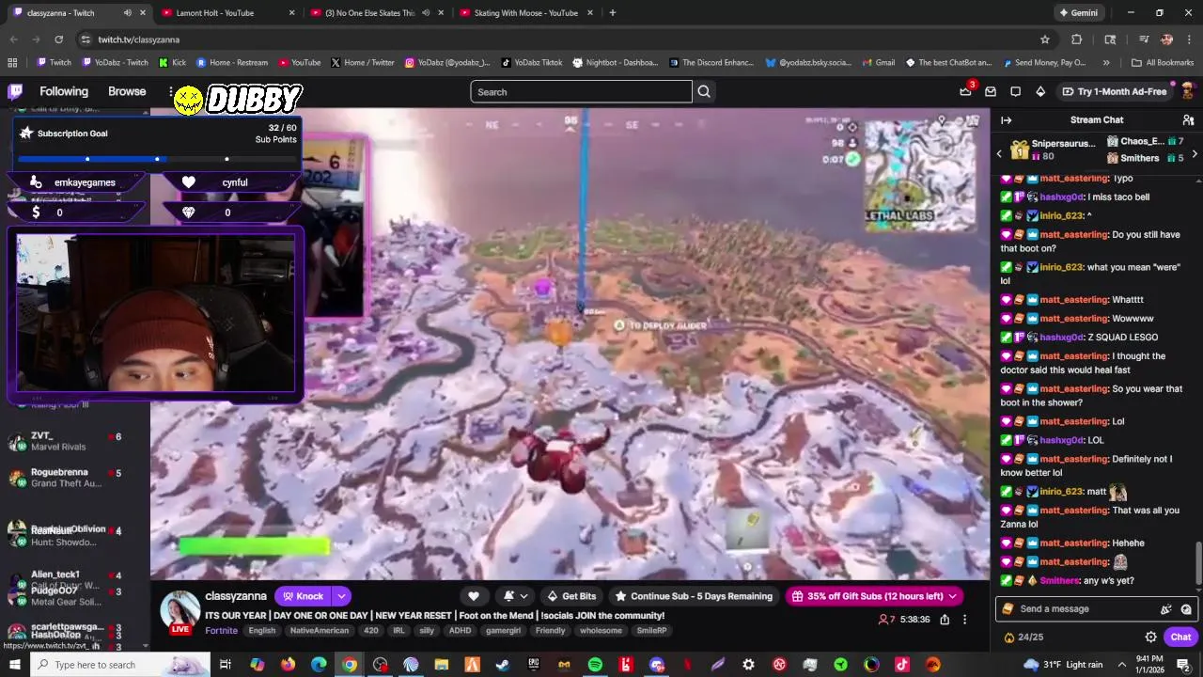Show previous gift leaderboard entry
The image size is (1203, 677).
999,153
